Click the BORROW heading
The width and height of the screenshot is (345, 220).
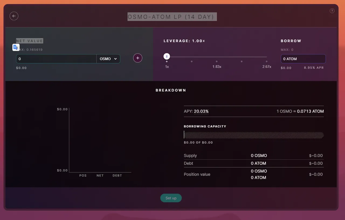(x=291, y=41)
